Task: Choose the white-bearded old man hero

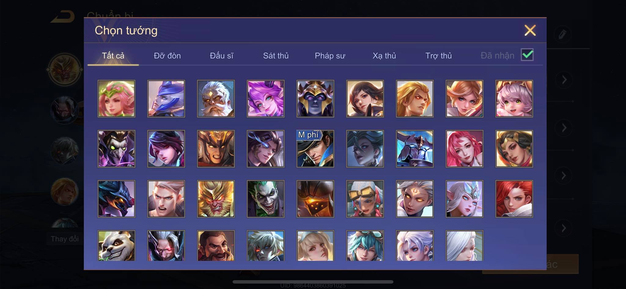Action: (x=216, y=99)
